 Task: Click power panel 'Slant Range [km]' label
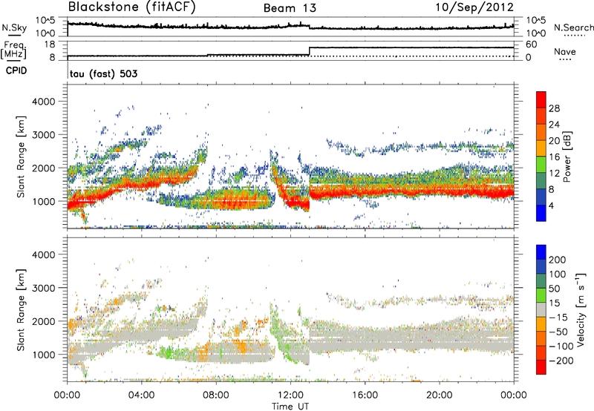[x=21, y=157]
